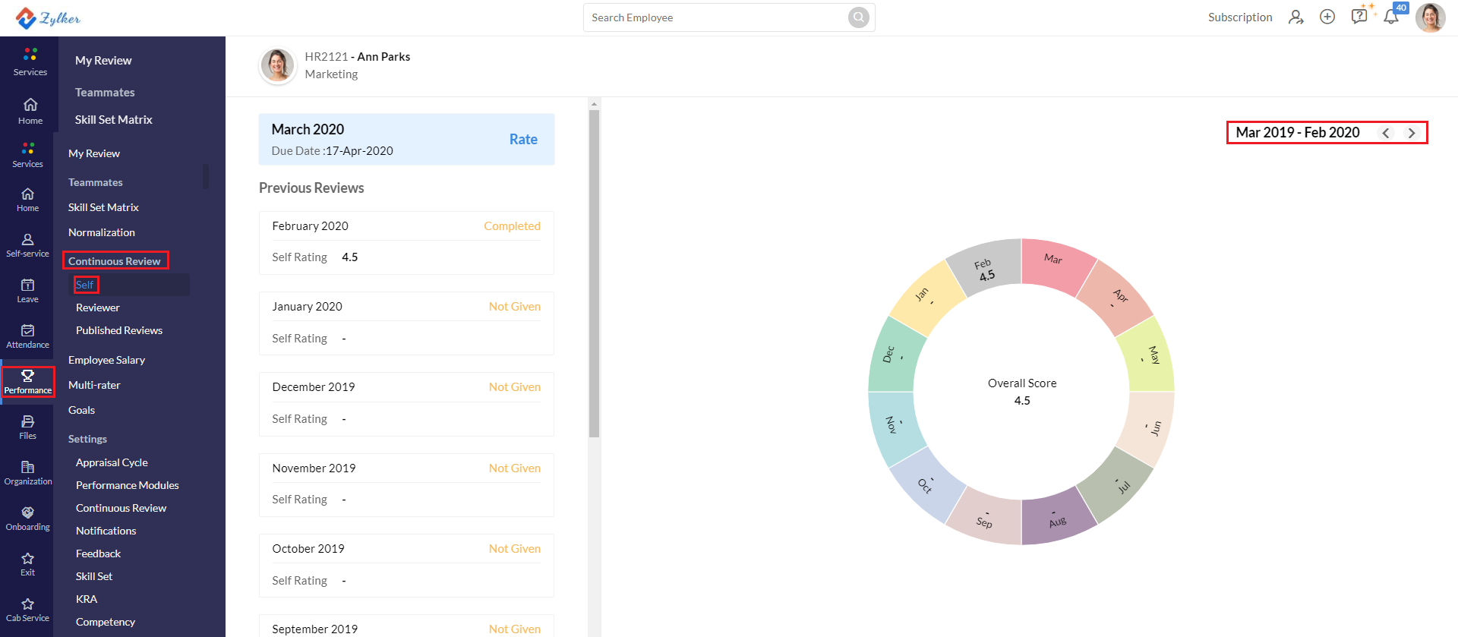Screen dimensions: 1458x637
Task: Click Rate for March 2020 review
Action: click(x=523, y=139)
